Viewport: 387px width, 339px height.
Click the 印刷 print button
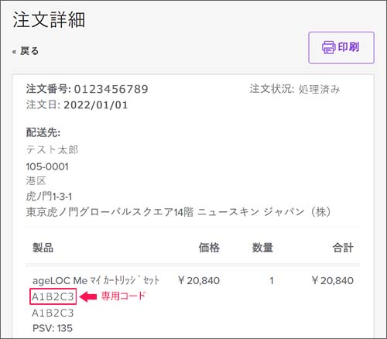pos(341,47)
